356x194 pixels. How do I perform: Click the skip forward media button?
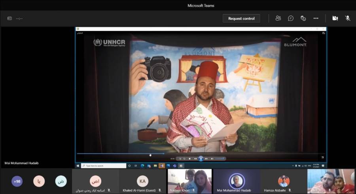point(206,159)
